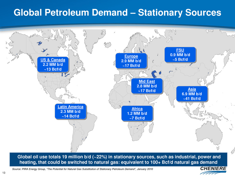Click the underlined "Asia" region heading

click(192, 89)
